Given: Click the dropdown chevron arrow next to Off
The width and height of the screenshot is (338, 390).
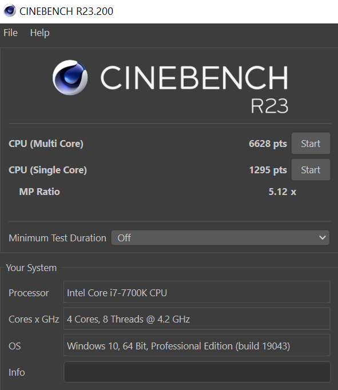Looking at the screenshot, I should click(x=323, y=238).
